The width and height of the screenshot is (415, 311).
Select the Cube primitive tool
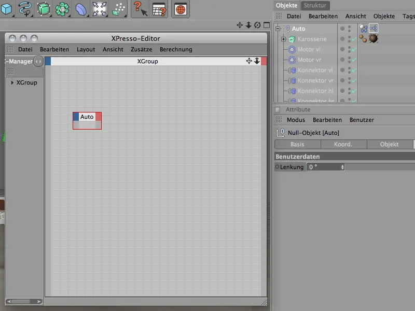(6, 9)
